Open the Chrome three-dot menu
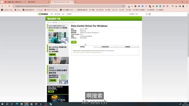The width and height of the screenshot is (189, 106). click(187, 6)
